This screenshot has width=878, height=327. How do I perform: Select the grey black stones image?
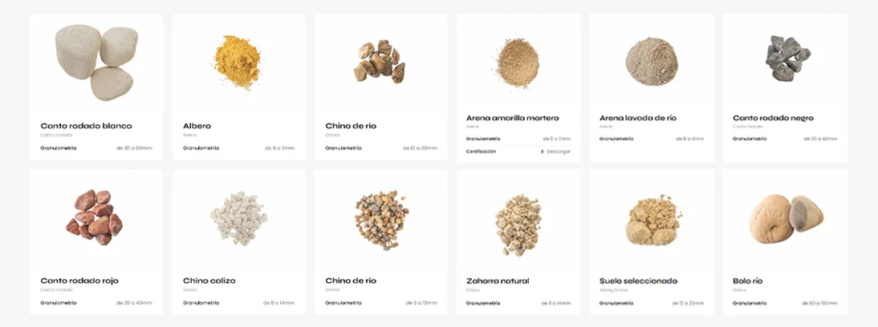click(787, 59)
